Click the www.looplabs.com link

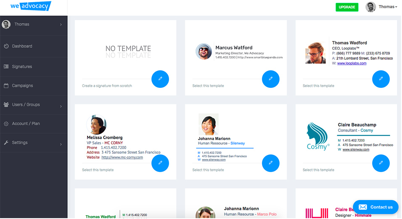[x=352, y=63]
